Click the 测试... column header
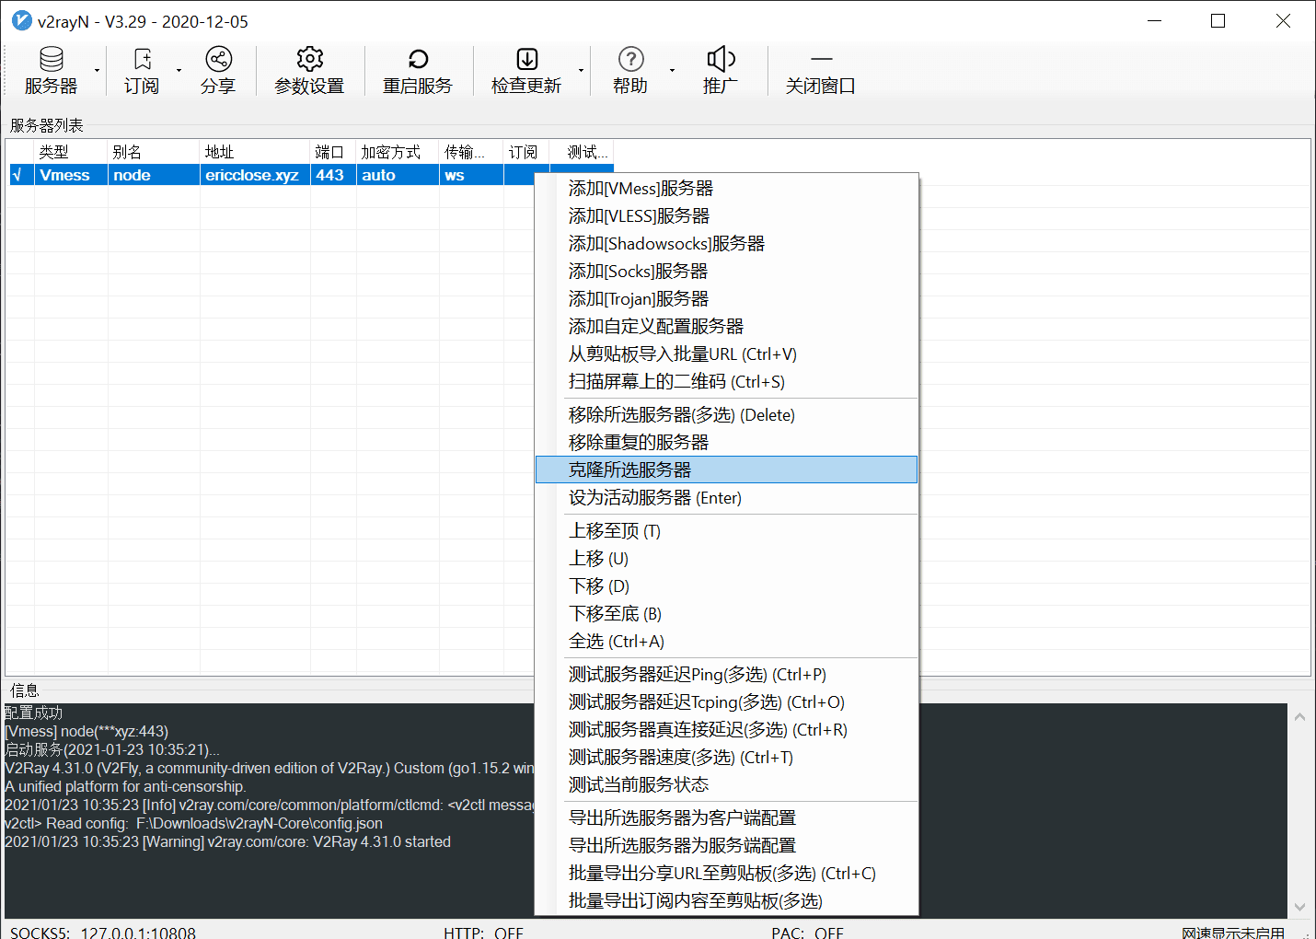 point(582,152)
